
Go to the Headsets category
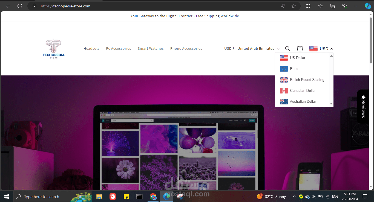point(91,49)
